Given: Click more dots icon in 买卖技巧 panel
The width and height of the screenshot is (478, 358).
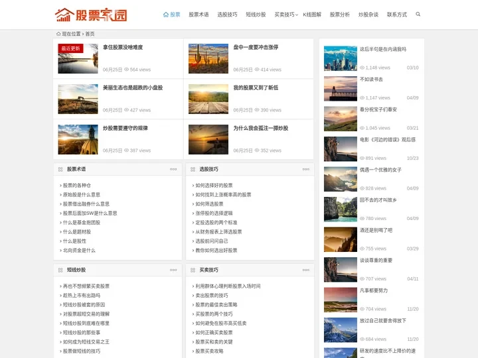Looking at the screenshot, I should pos(306,270).
